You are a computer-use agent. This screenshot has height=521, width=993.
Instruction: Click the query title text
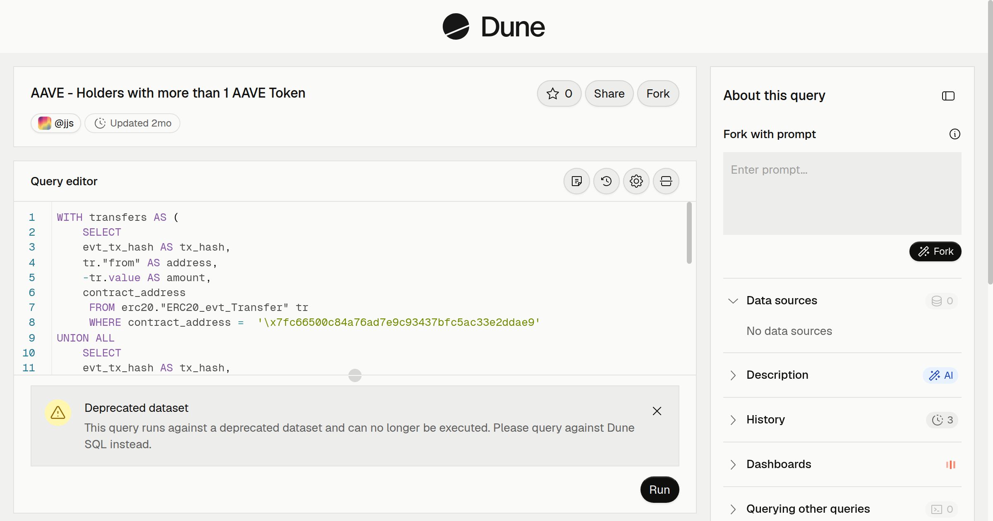click(x=168, y=93)
